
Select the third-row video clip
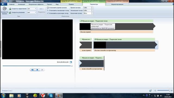[92, 63]
